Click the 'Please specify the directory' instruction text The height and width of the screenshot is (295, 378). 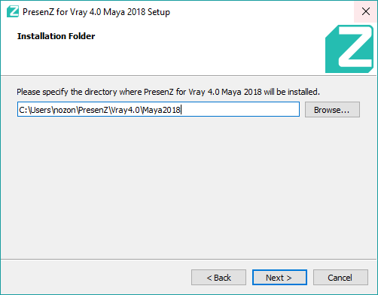(x=168, y=92)
